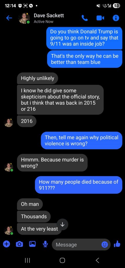Go to home screen via navigation bar
The width and height of the screenshot is (125, 268).
tap(62, 260)
